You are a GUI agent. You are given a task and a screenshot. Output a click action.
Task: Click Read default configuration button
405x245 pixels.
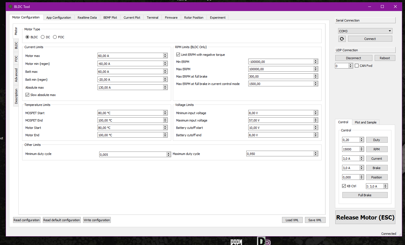point(62,220)
